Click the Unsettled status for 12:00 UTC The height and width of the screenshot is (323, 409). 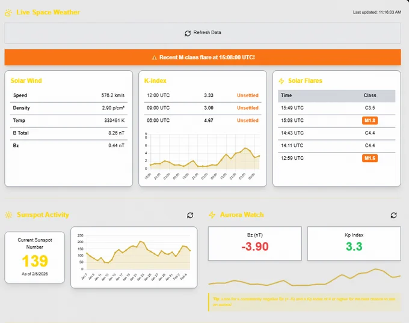pos(248,95)
